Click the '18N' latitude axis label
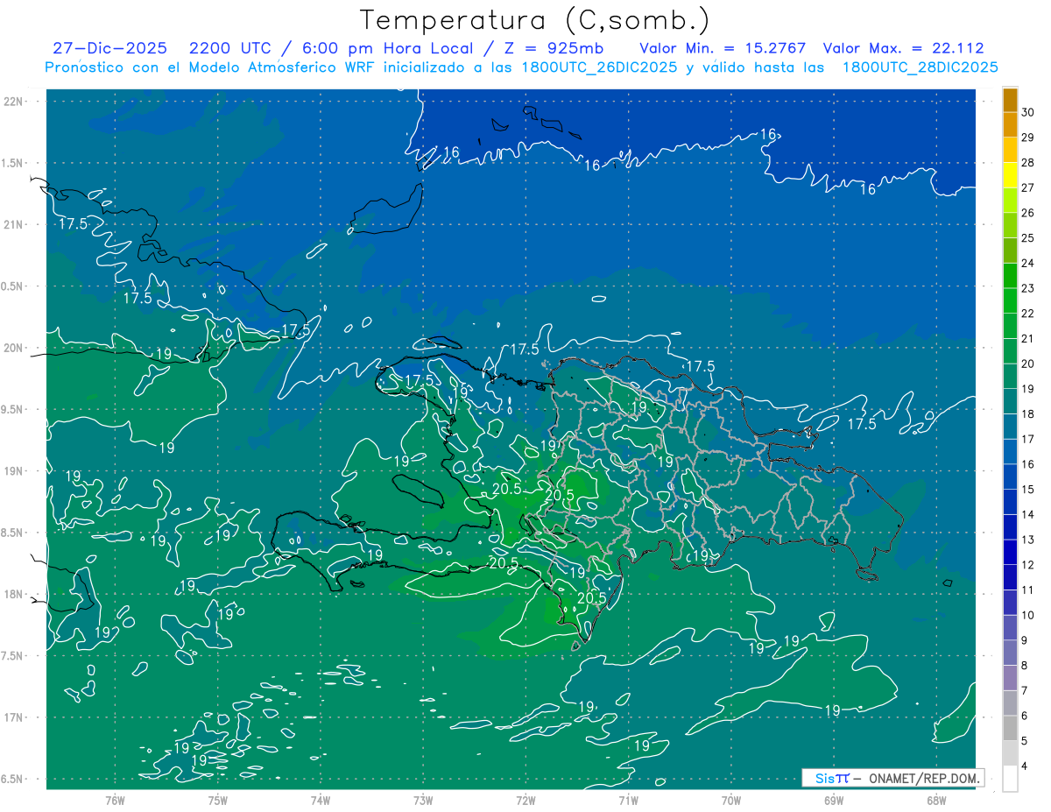This screenshot has height=812, width=1051. (14, 594)
